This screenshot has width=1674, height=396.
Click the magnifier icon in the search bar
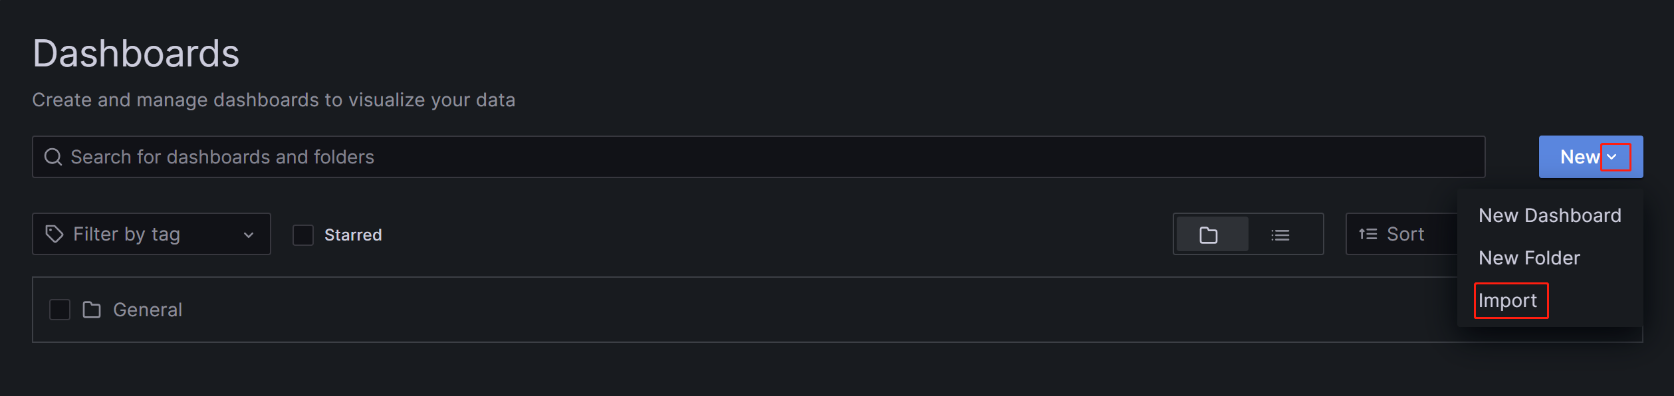click(x=53, y=157)
